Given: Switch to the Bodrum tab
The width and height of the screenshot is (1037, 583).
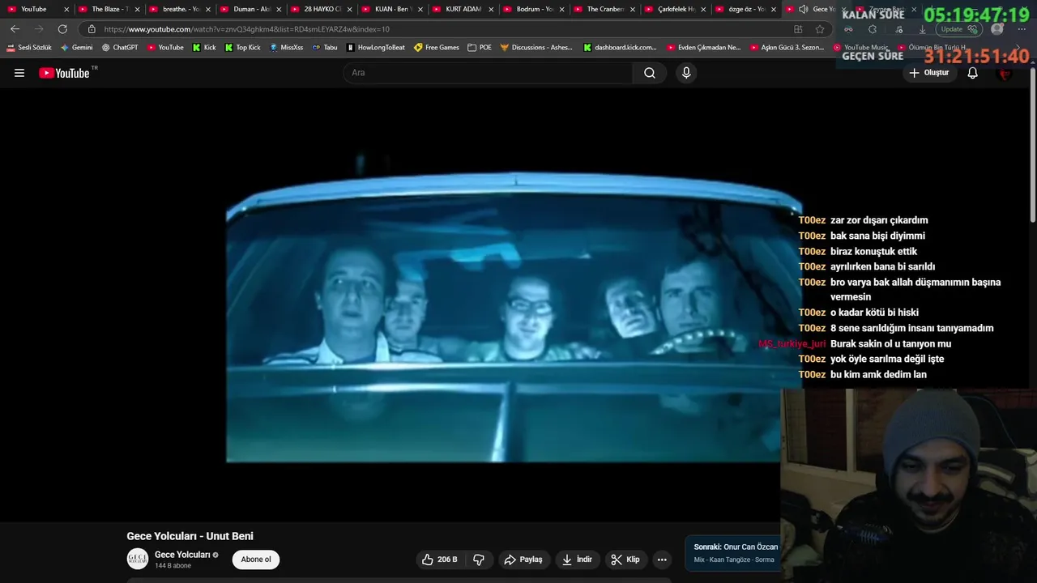Looking at the screenshot, I should (x=531, y=9).
